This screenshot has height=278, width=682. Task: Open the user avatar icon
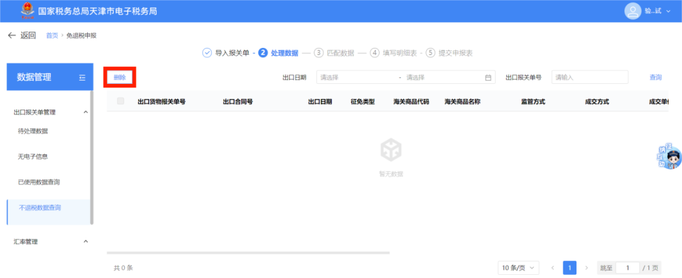tap(633, 11)
